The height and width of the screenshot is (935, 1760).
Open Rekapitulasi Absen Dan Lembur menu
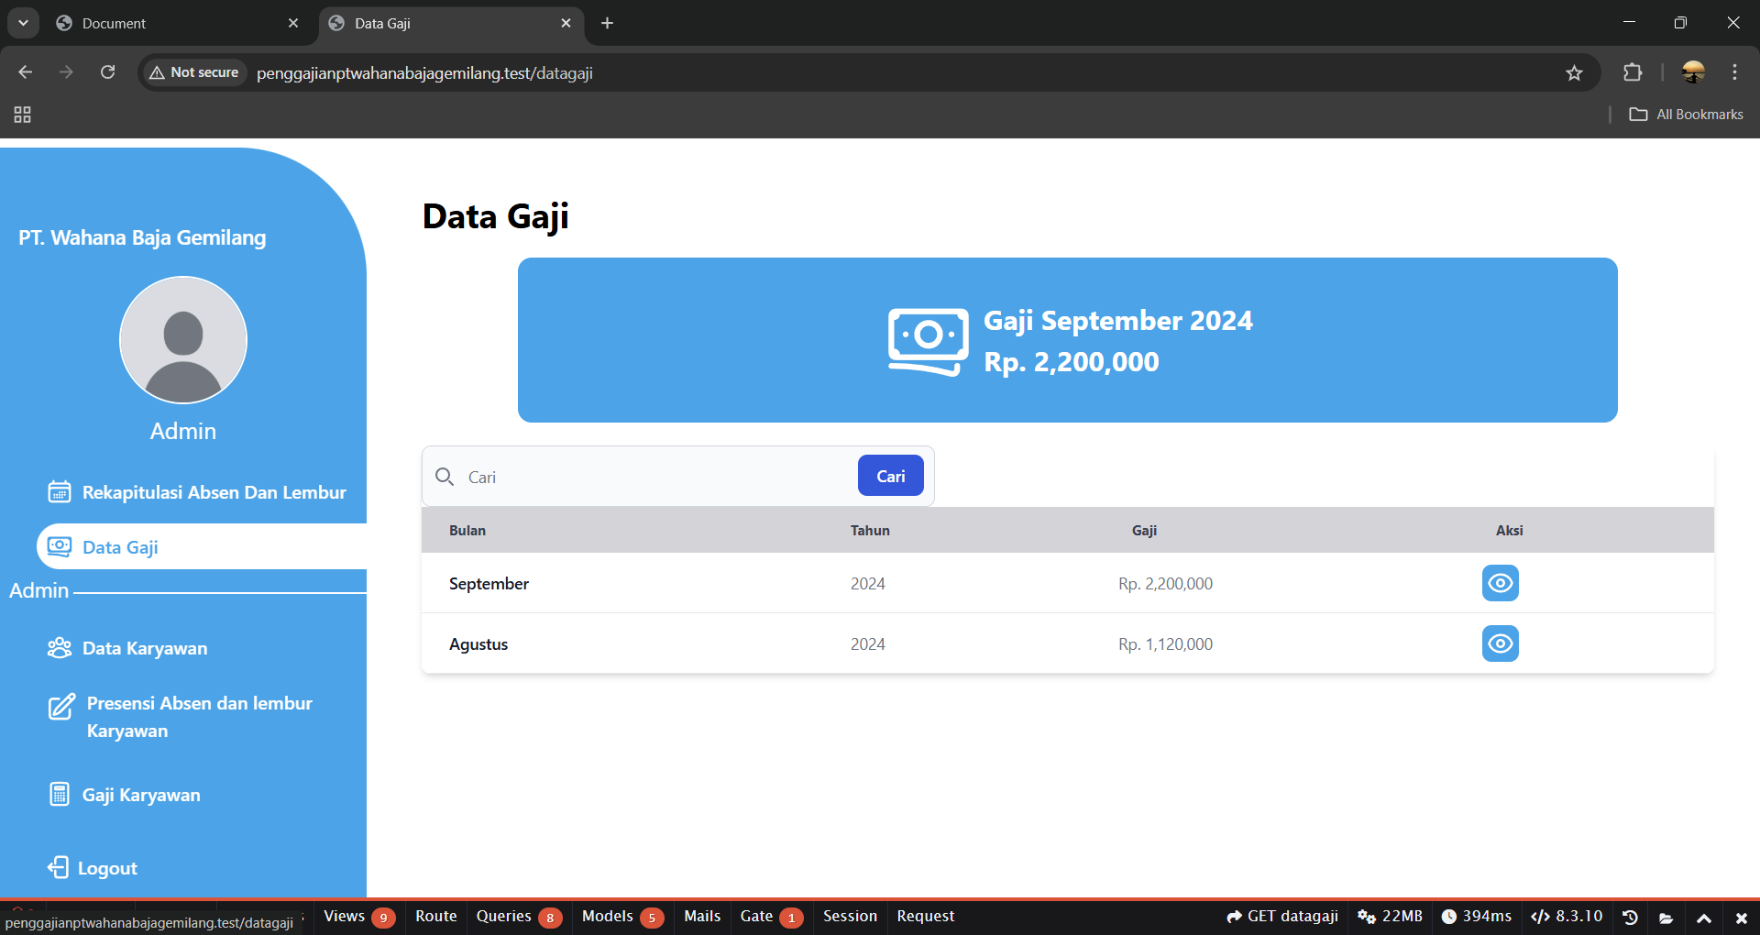click(x=197, y=492)
